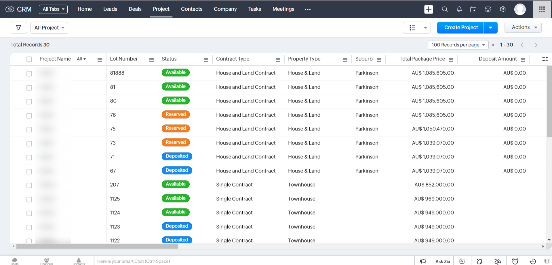Screen dimensions: 552x265
Task: Open the user profile avatar
Action: (520, 9)
